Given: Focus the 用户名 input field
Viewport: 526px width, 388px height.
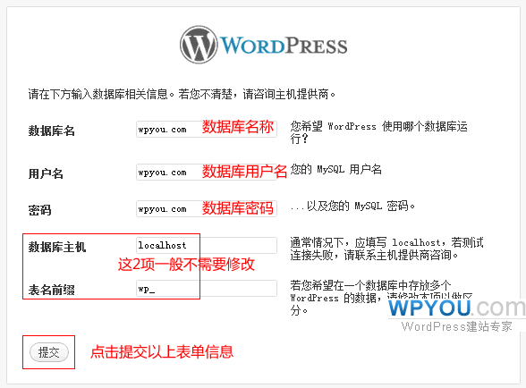Looking at the screenshot, I should point(207,173).
